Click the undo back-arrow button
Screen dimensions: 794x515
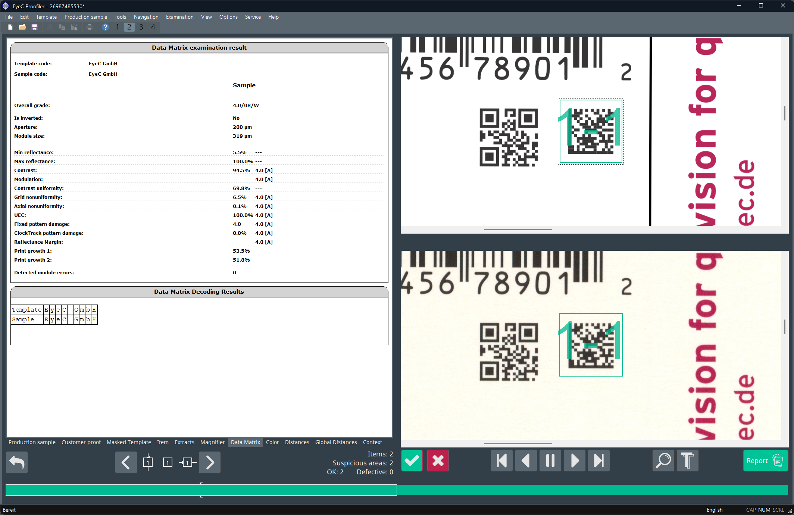pyautogui.click(x=17, y=462)
